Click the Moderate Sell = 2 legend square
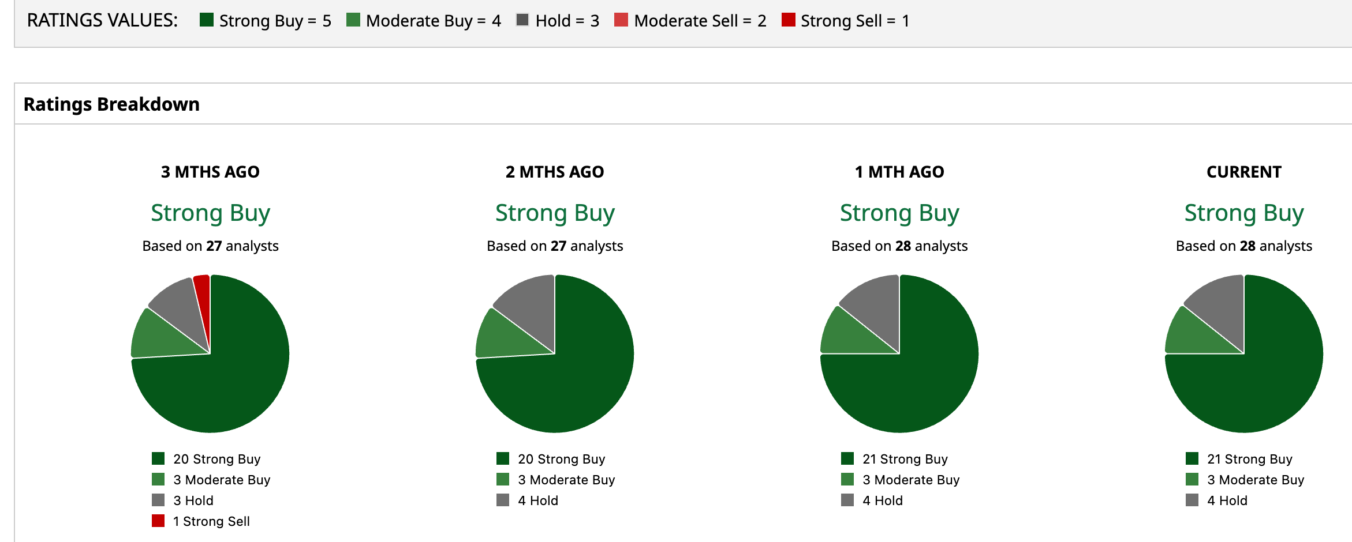Image resolution: width=1352 pixels, height=542 pixels. tap(621, 20)
